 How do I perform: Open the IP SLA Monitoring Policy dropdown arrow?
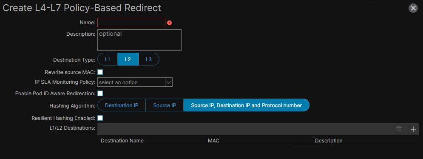(169, 82)
